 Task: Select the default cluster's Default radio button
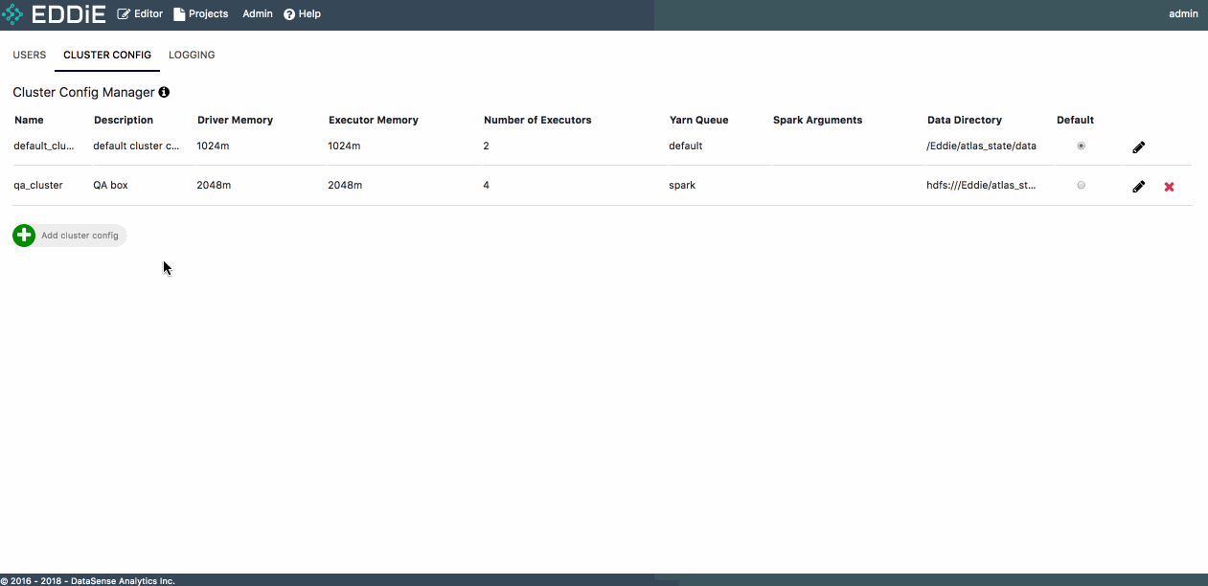[x=1082, y=146]
